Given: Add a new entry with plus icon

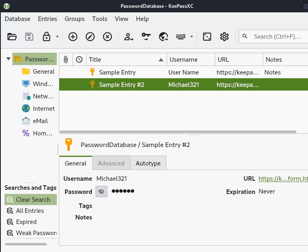Looking at the screenshot, I should tap(73, 37).
